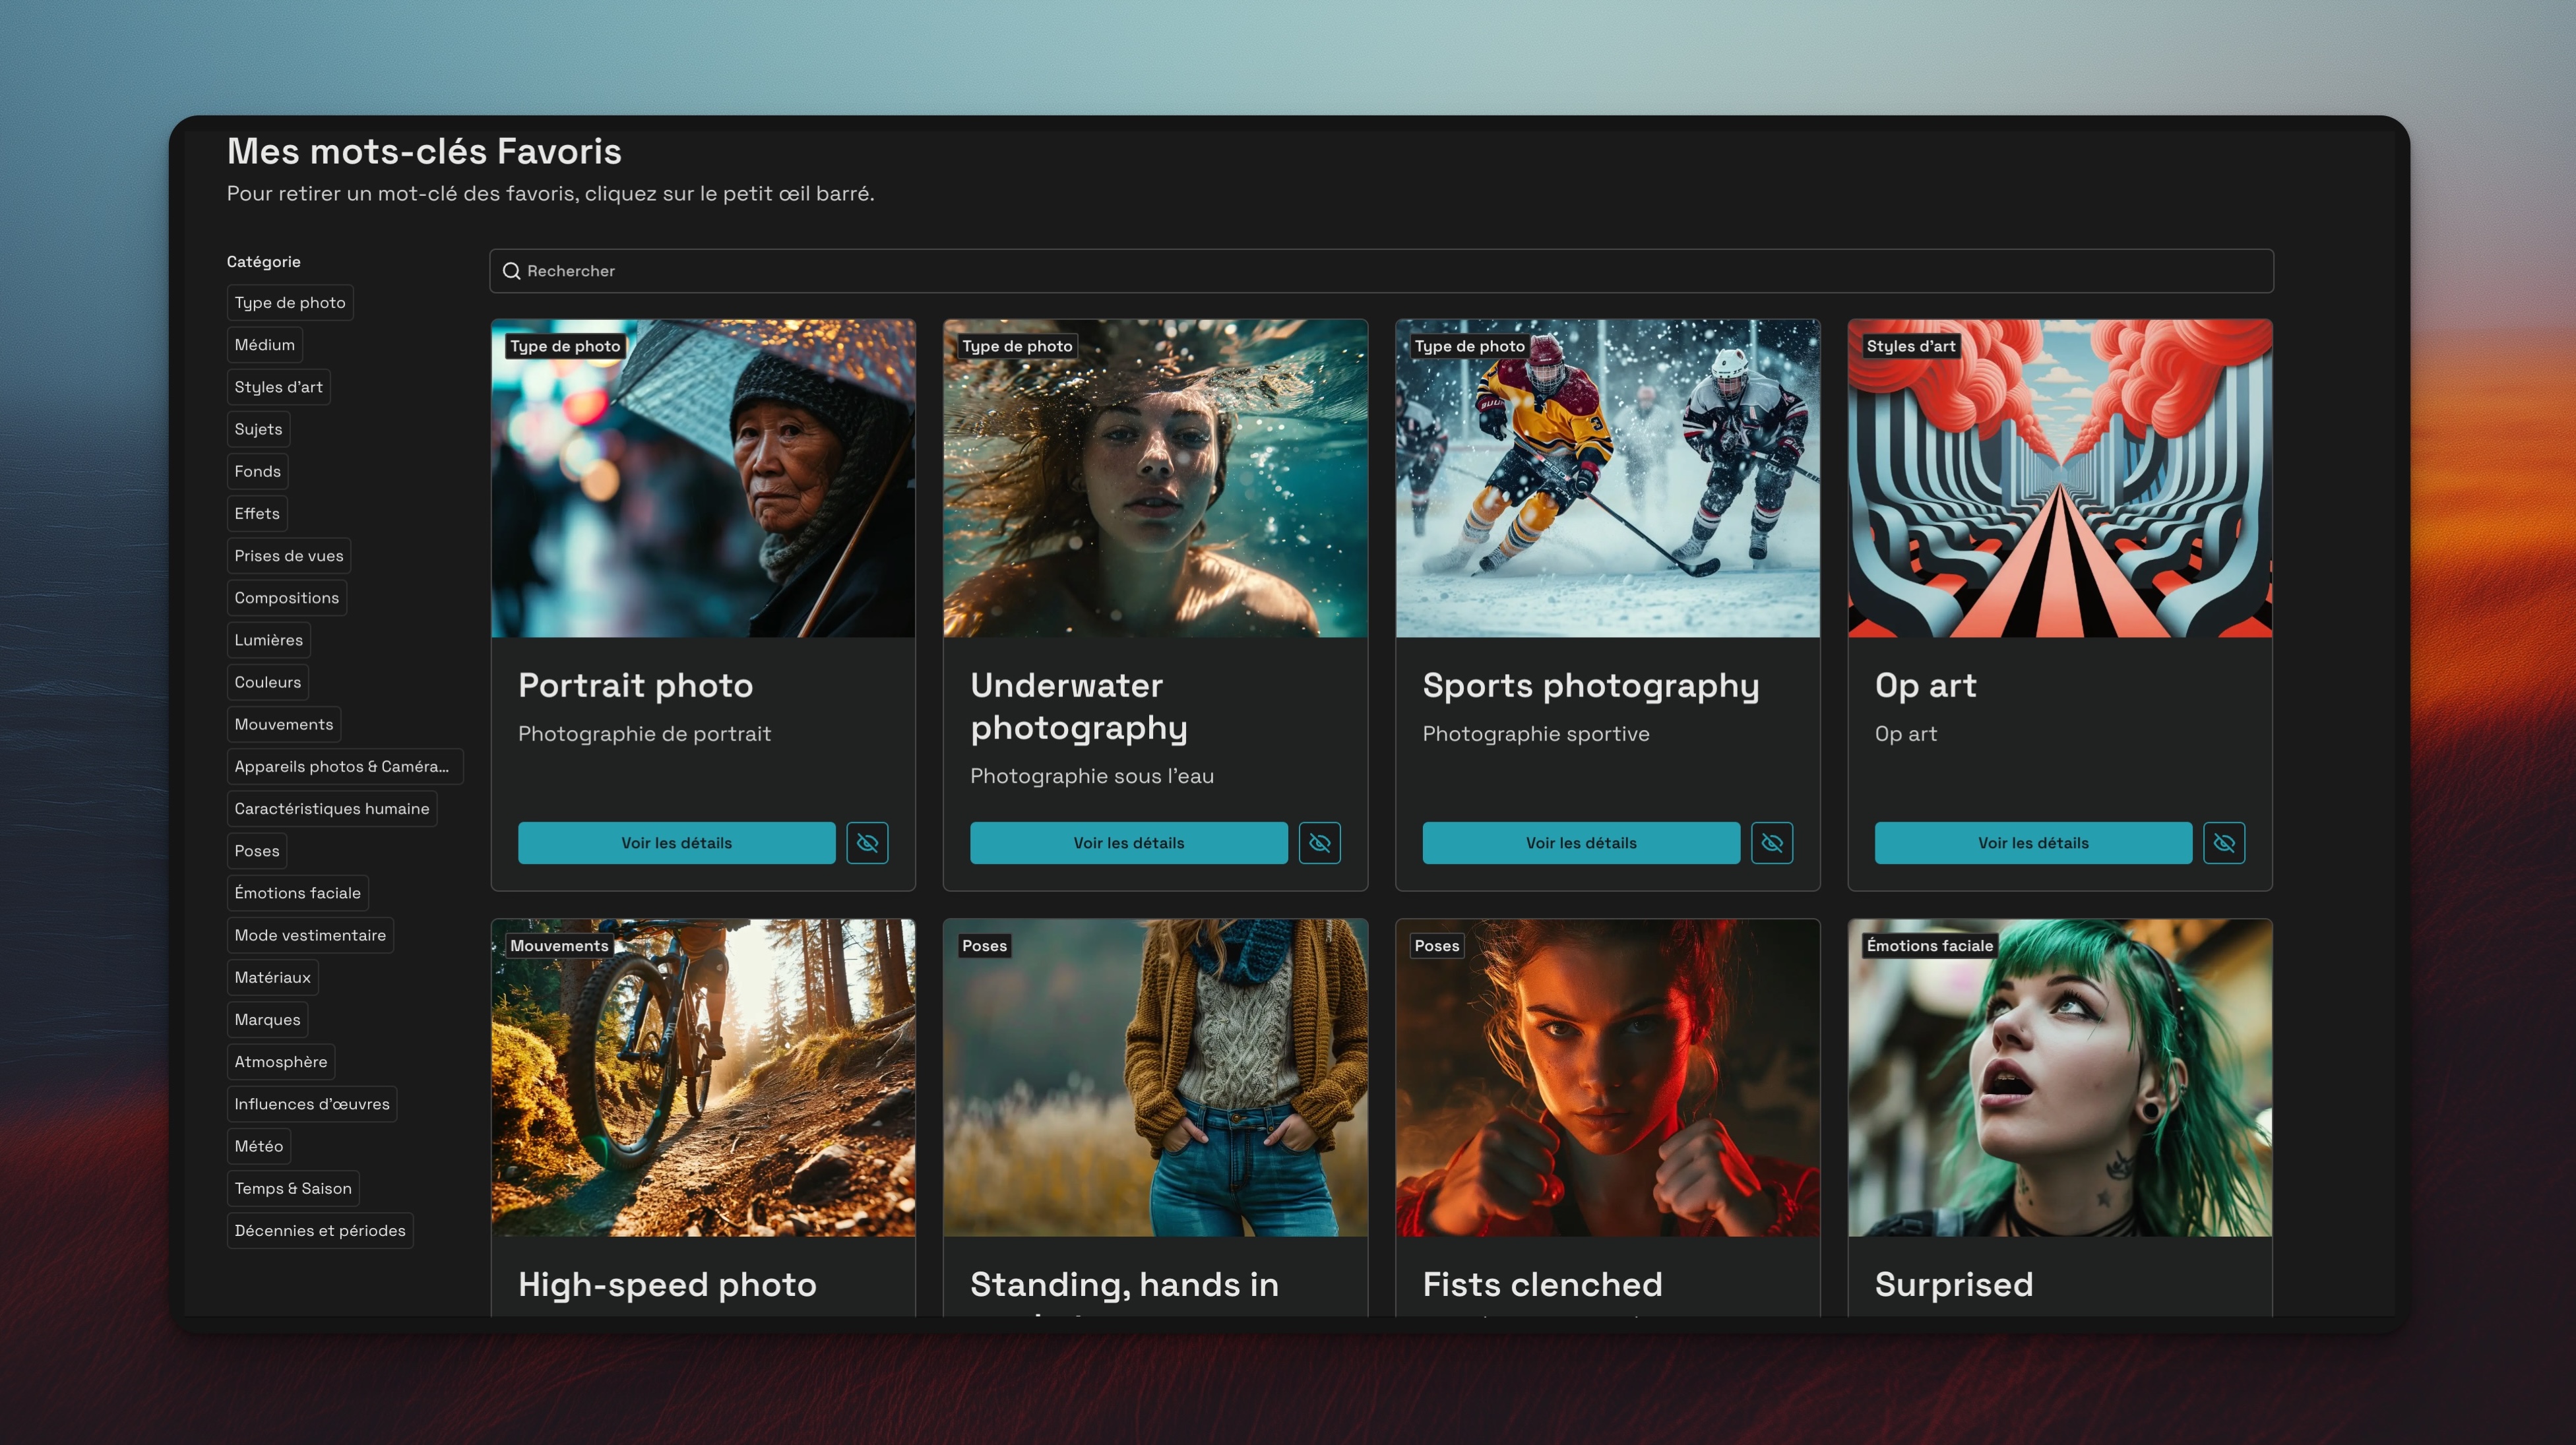This screenshot has height=1445, width=2576.
Task: Click Voir les détails for Op art
Action: (2032, 843)
